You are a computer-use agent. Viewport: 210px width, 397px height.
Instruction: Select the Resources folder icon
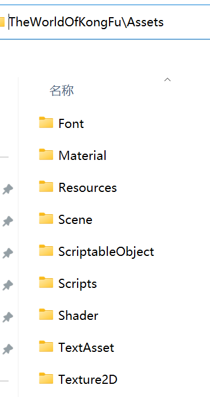pyautogui.click(x=46, y=187)
